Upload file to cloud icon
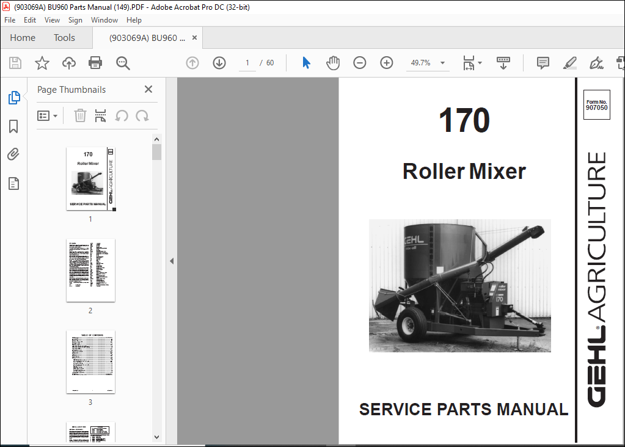Screen dimensions: 625x447 tap(68, 63)
